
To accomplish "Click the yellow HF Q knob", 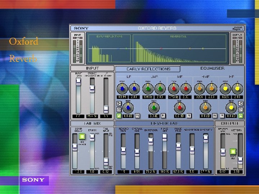I will click(237, 89).
